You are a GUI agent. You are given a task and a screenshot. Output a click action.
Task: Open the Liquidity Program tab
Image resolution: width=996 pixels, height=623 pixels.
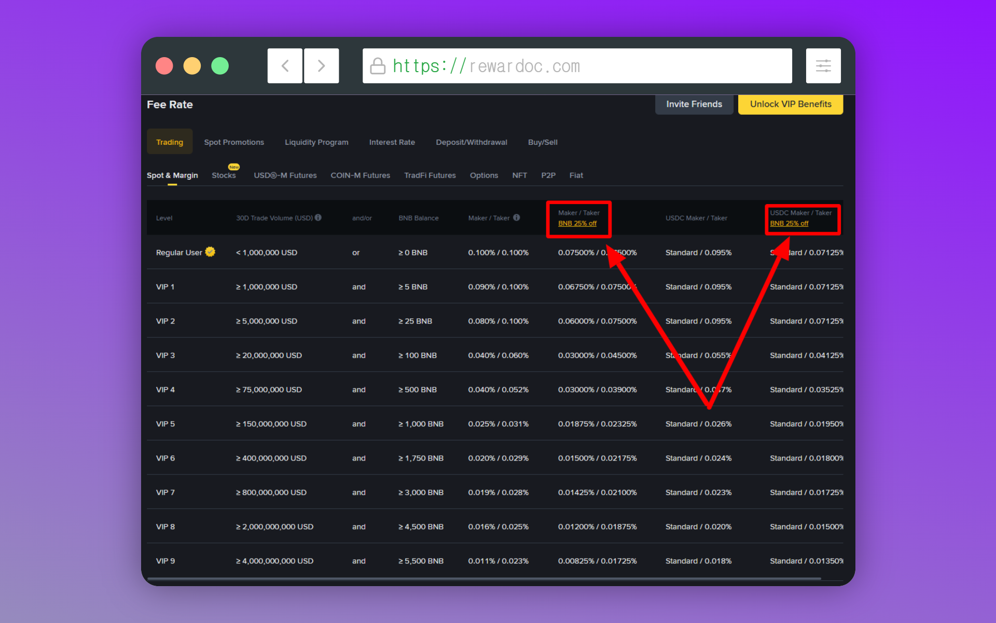316,142
